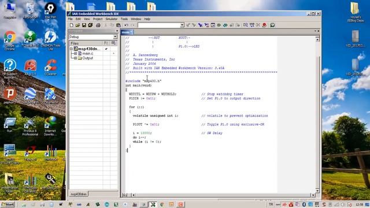Click the Make build toolbar icon
The height and width of the screenshot is (208, 370).
point(252,25)
